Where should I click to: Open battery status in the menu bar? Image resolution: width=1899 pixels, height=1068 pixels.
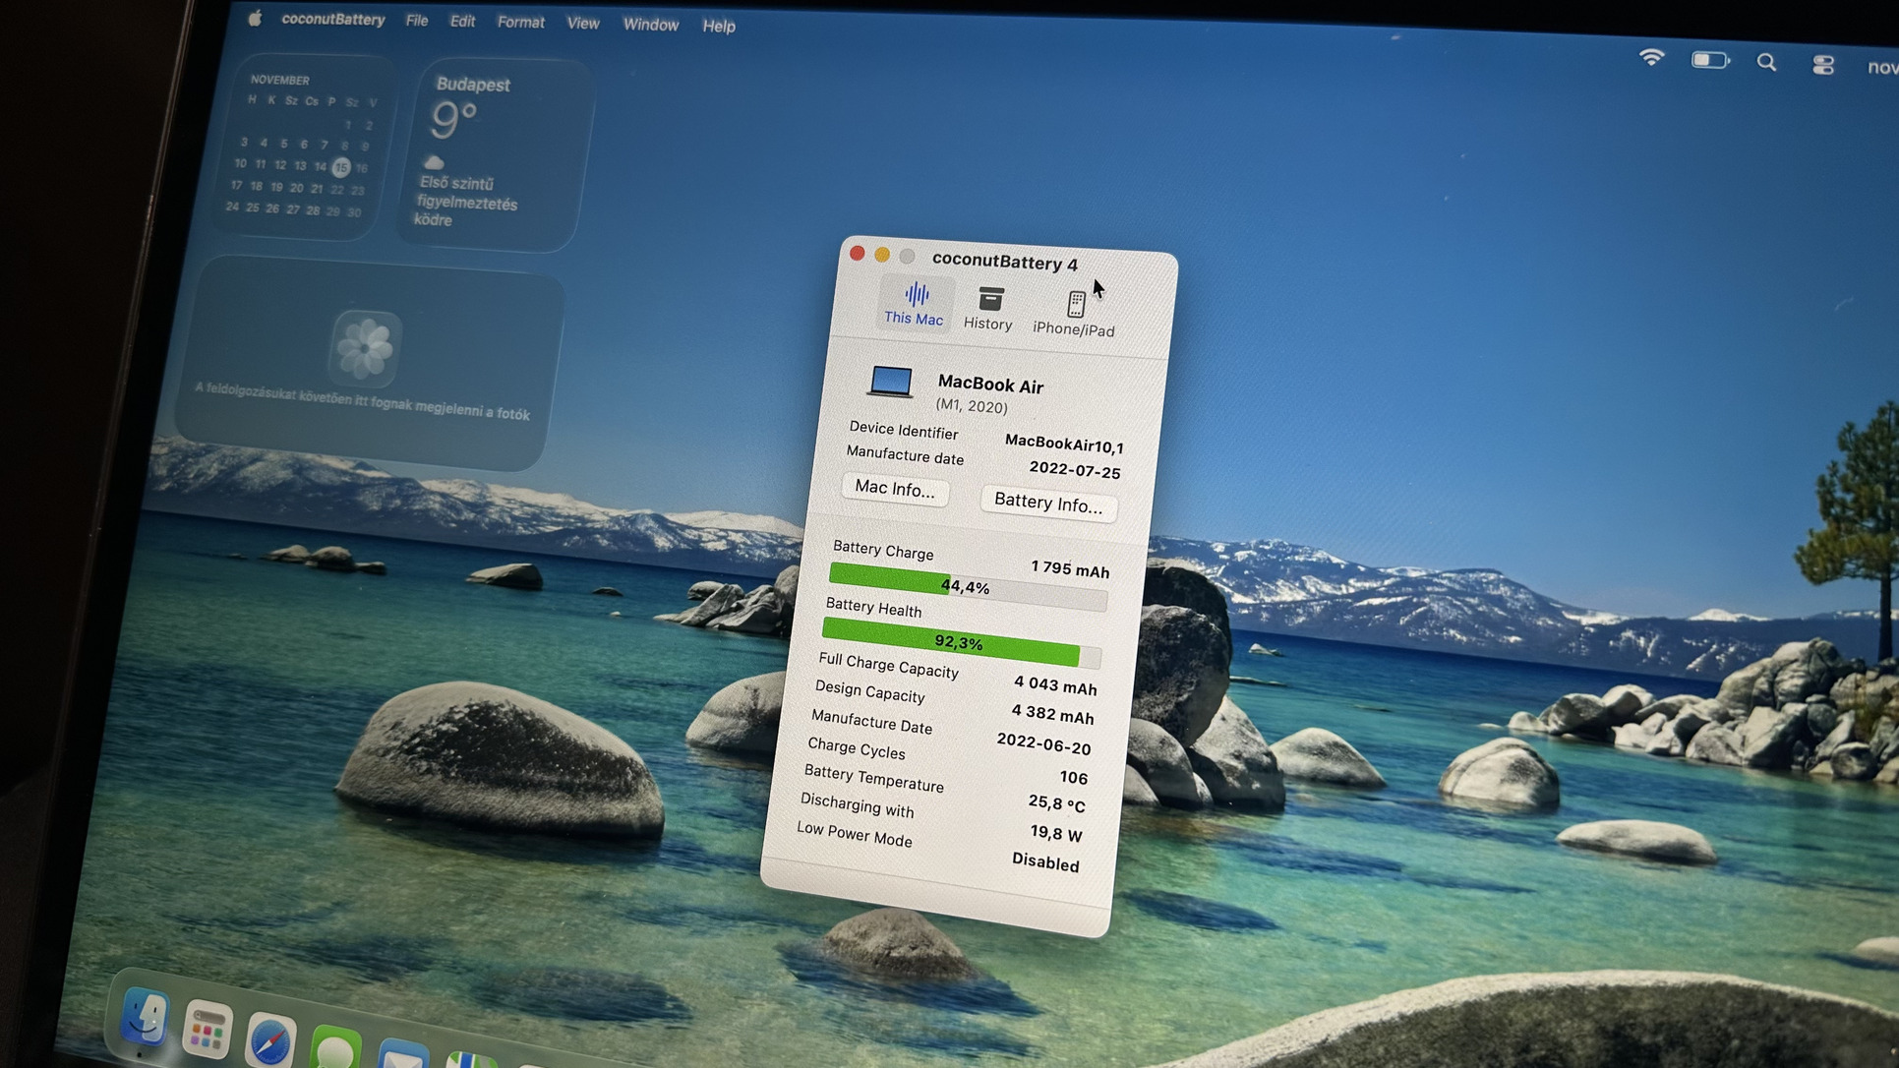1709,61
